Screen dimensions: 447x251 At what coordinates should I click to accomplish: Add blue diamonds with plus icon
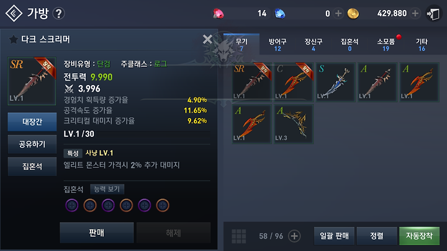[338, 14]
